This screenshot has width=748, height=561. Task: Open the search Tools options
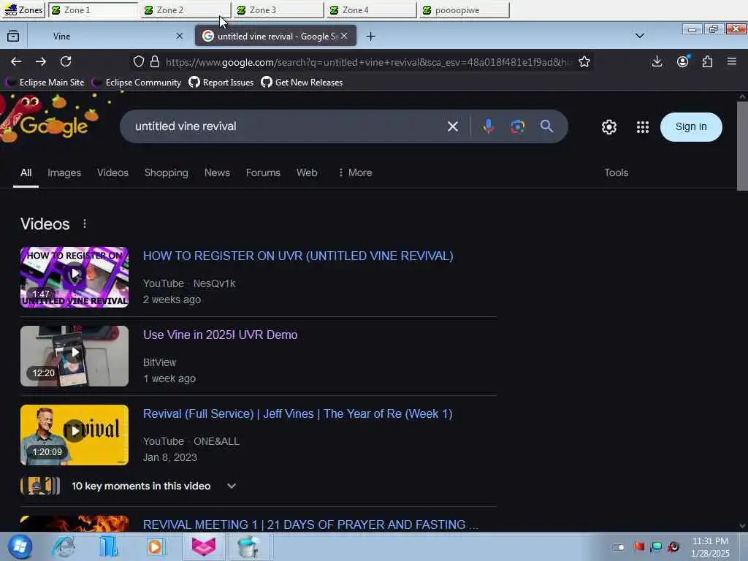tap(616, 172)
